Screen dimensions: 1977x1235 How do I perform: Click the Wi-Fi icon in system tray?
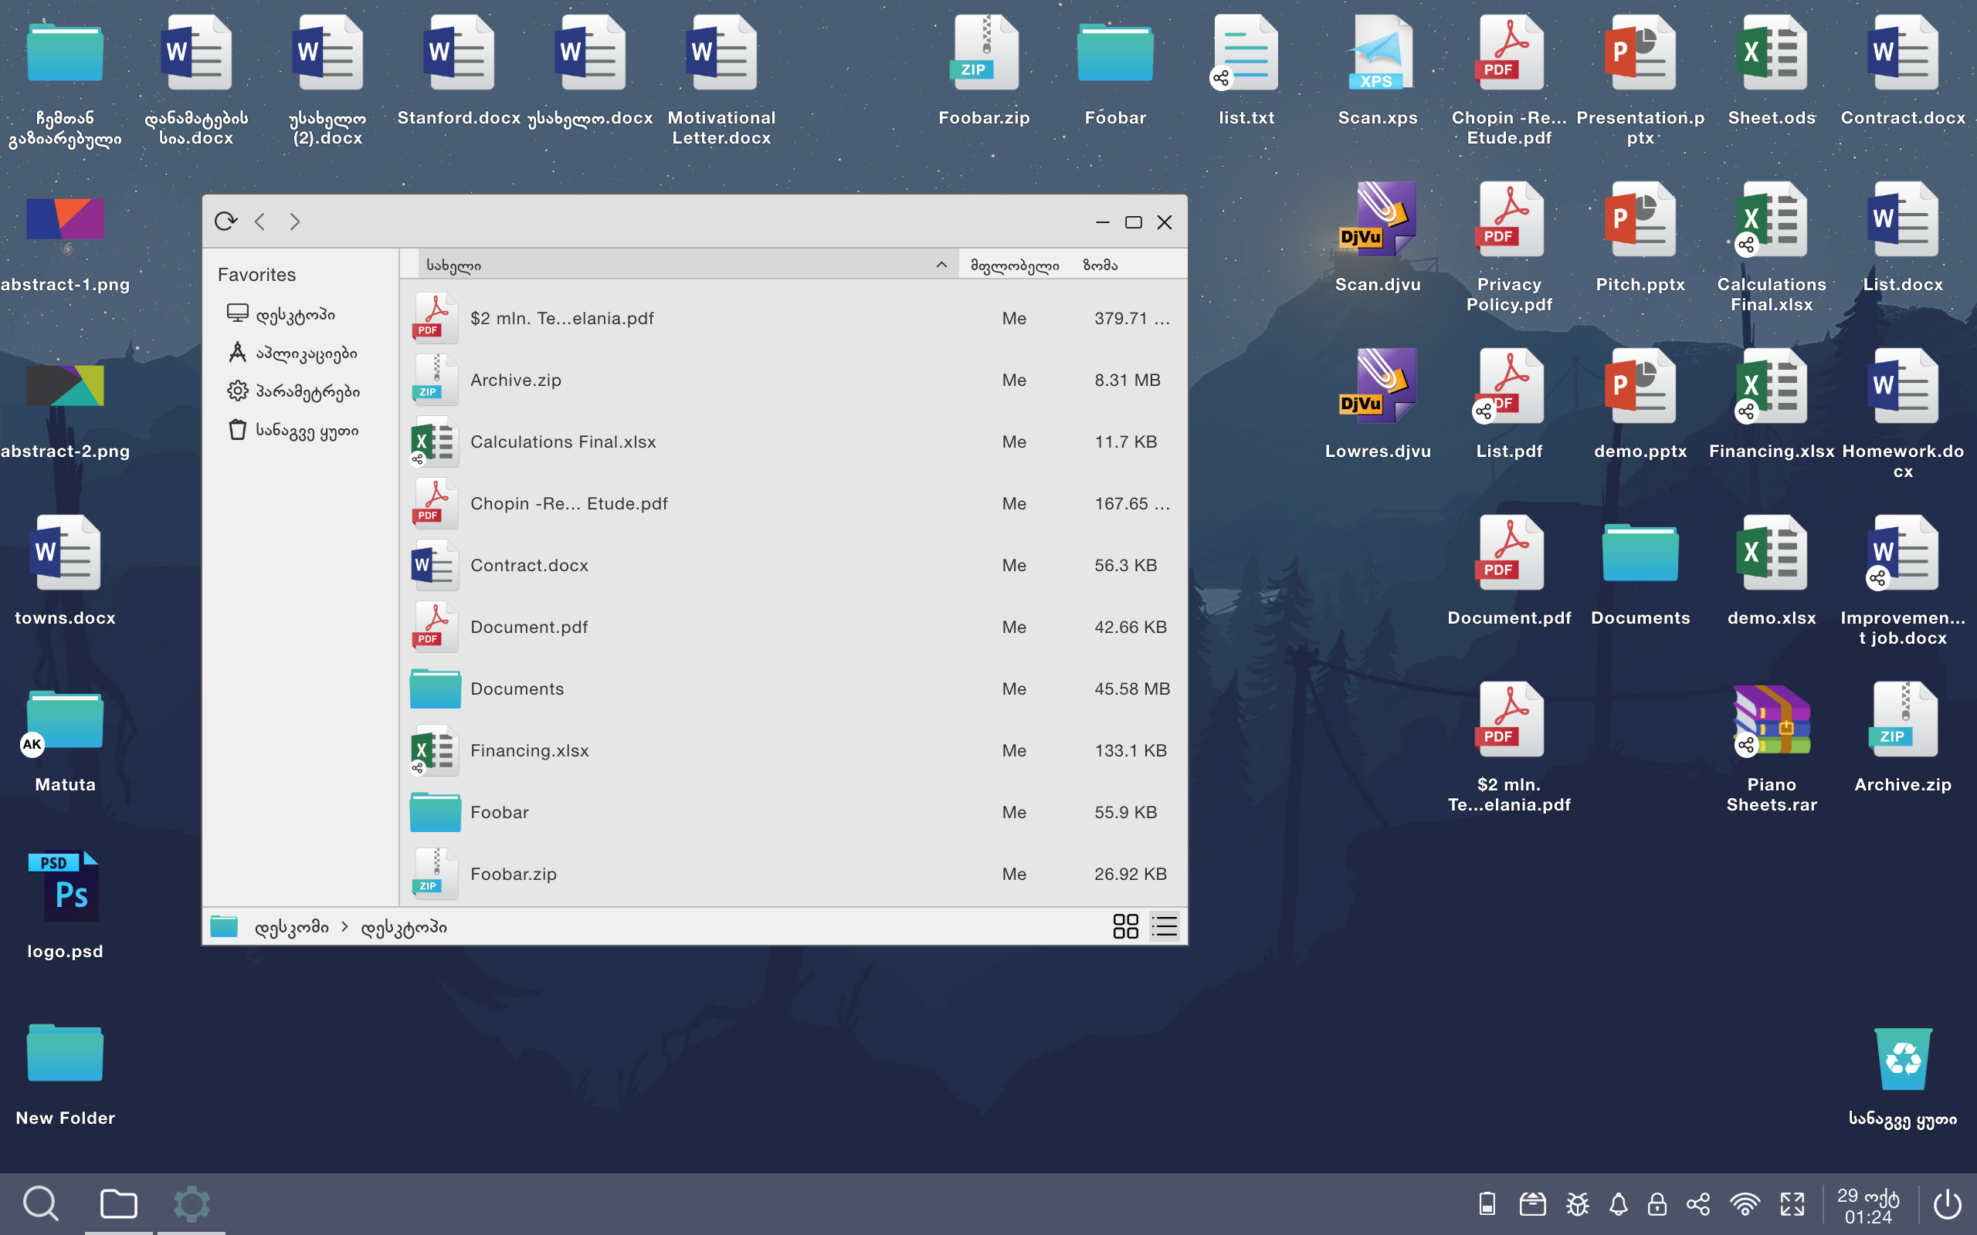pos(1745,1204)
